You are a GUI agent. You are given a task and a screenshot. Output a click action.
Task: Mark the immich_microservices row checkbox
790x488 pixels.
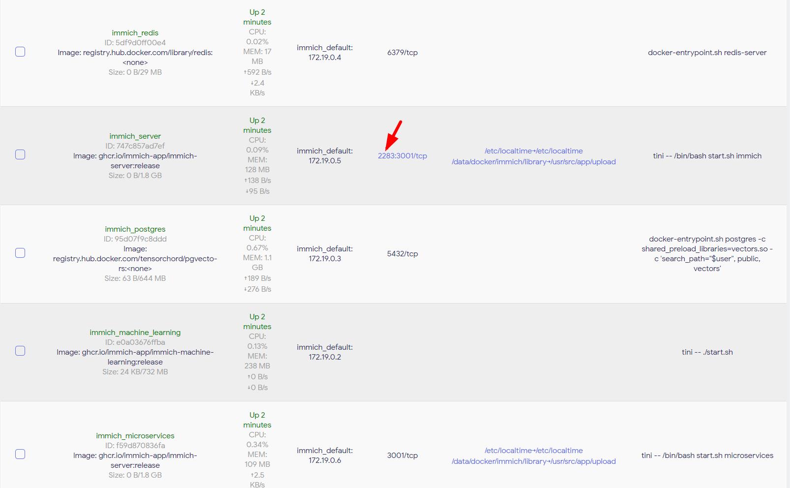point(20,454)
